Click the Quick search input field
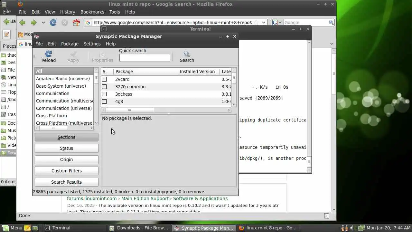This screenshot has width=412, height=232. pos(145,58)
